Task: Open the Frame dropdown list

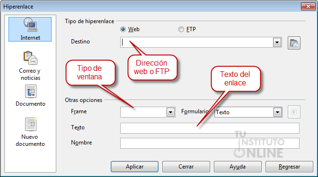Action: tap(170, 112)
